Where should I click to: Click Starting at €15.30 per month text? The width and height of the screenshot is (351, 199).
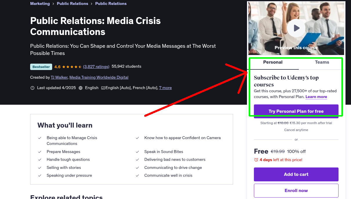click(296, 123)
